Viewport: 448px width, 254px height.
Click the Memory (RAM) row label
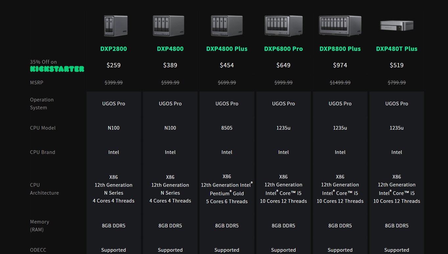click(39, 226)
